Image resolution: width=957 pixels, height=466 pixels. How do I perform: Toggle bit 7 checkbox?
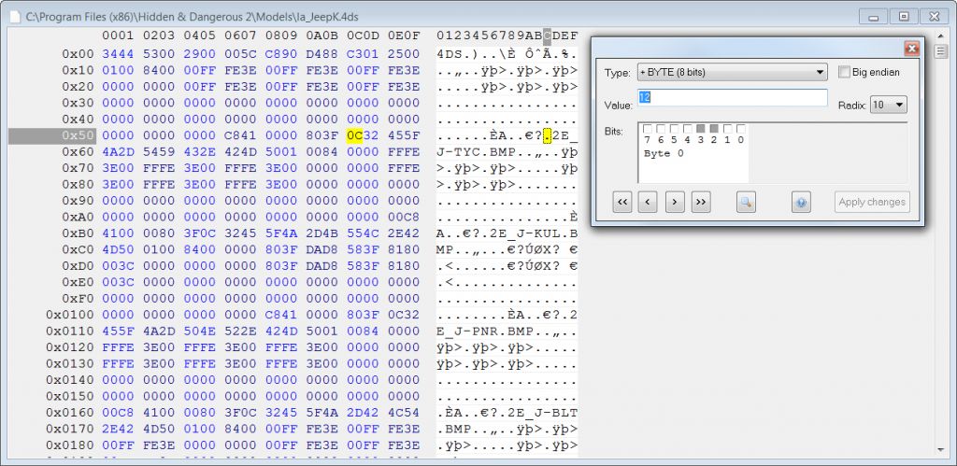click(648, 129)
